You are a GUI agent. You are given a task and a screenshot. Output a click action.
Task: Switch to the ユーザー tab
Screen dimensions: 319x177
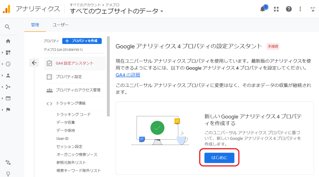click(x=60, y=25)
